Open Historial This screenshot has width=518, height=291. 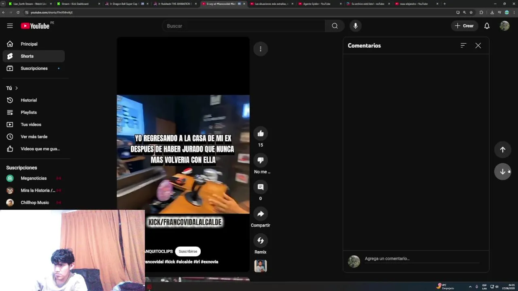click(34, 100)
